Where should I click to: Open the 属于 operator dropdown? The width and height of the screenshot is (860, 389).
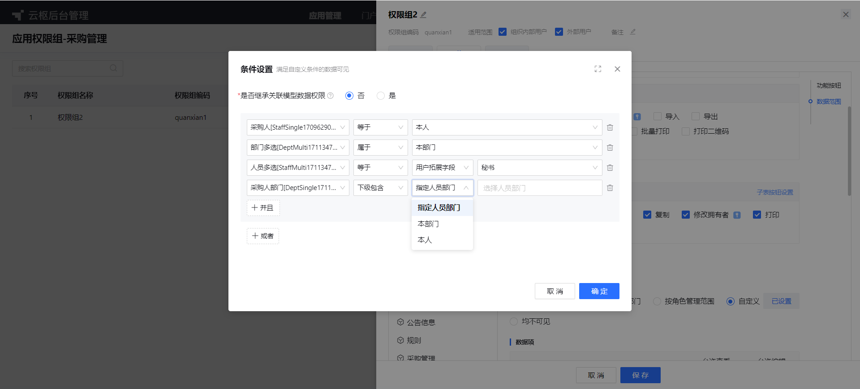pyautogui.click(x=381, y=148)
